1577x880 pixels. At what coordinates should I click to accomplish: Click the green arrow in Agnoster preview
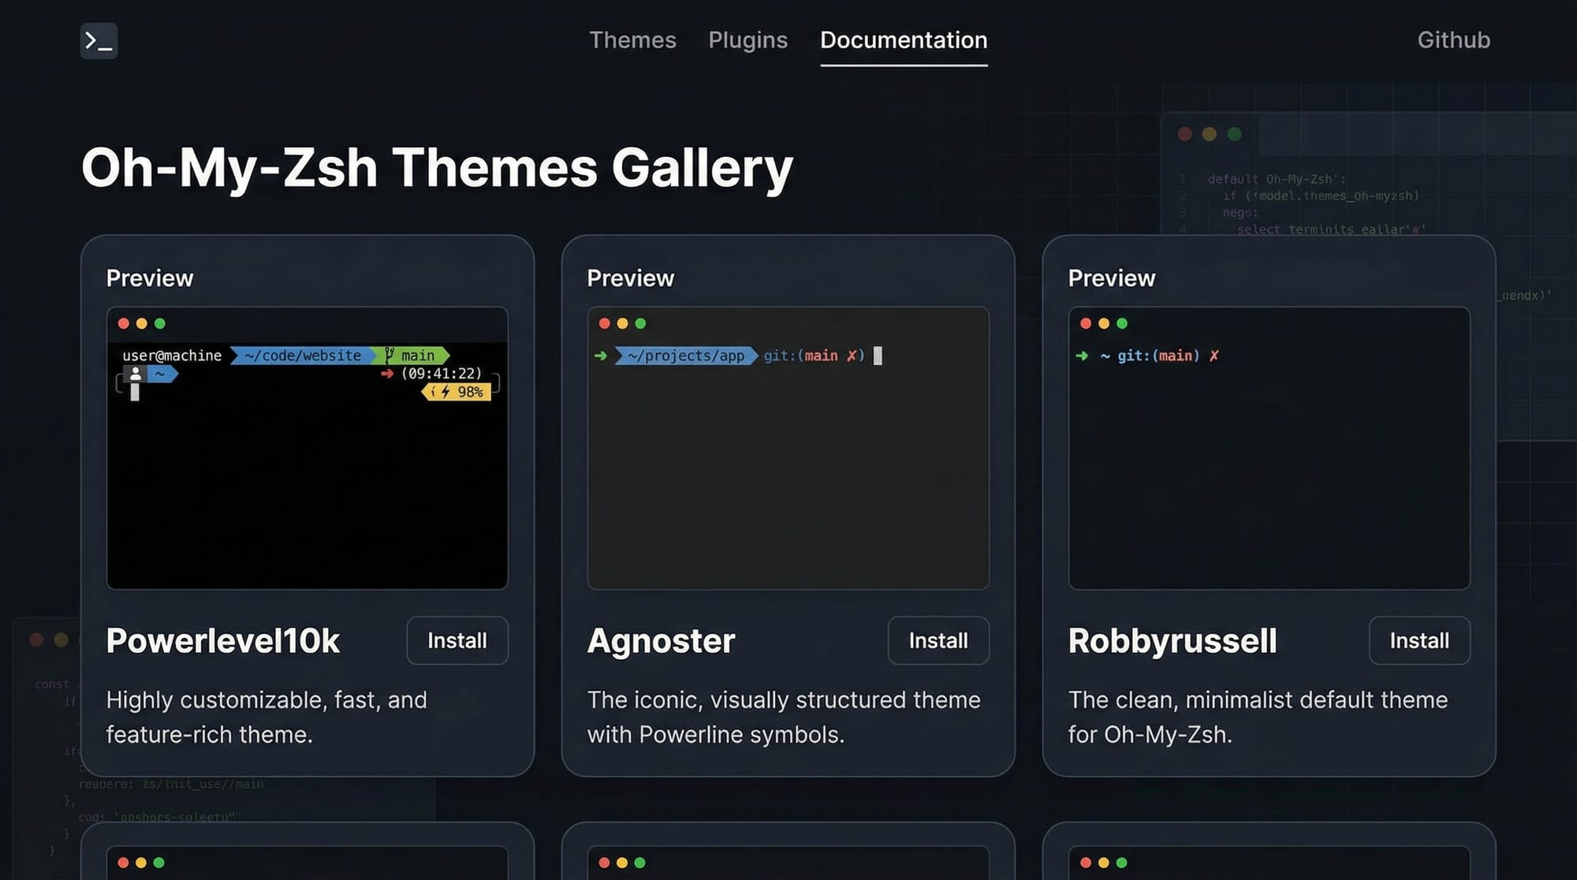[x=601, y=356]
